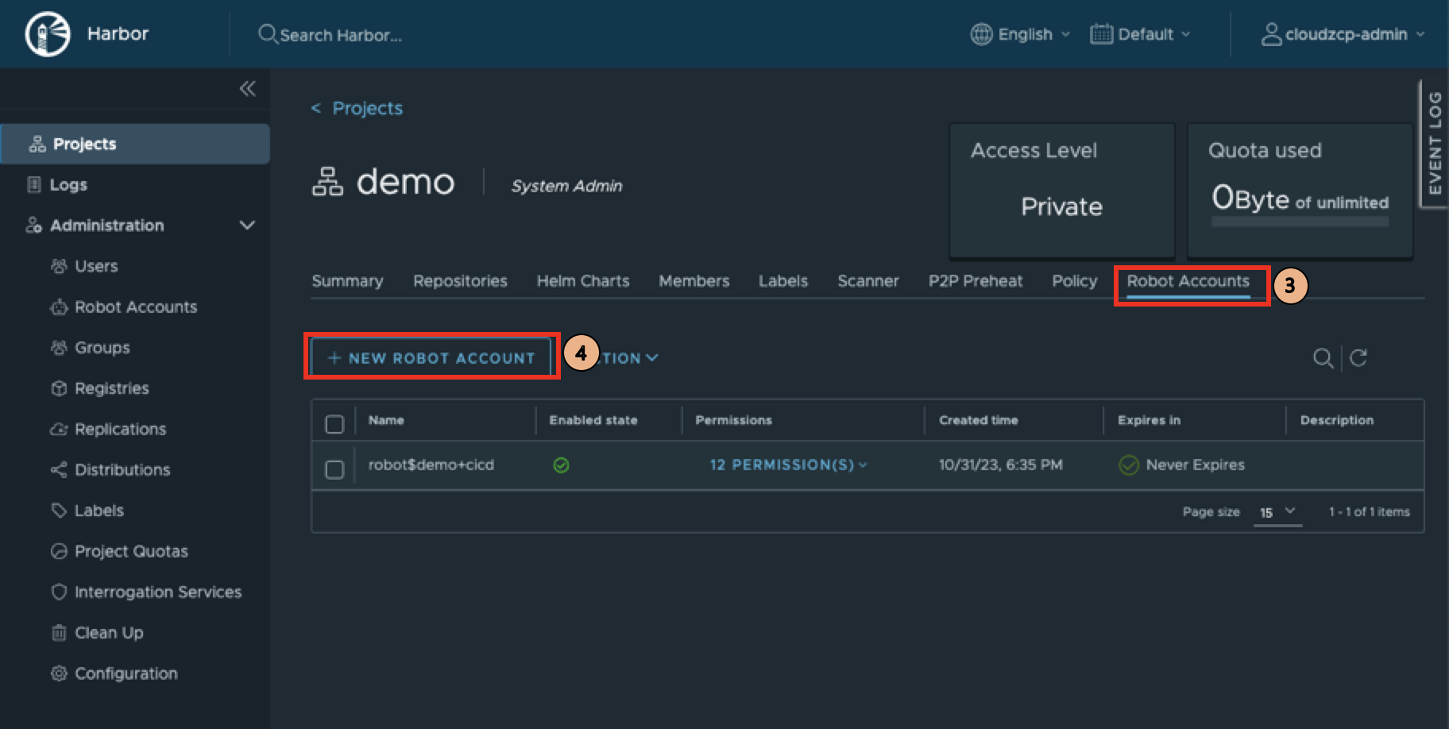Image resolution: width=1449 pixels, height=729 pixels.
Task: Sort by the Created time column header
Action: tap(978, 420)
